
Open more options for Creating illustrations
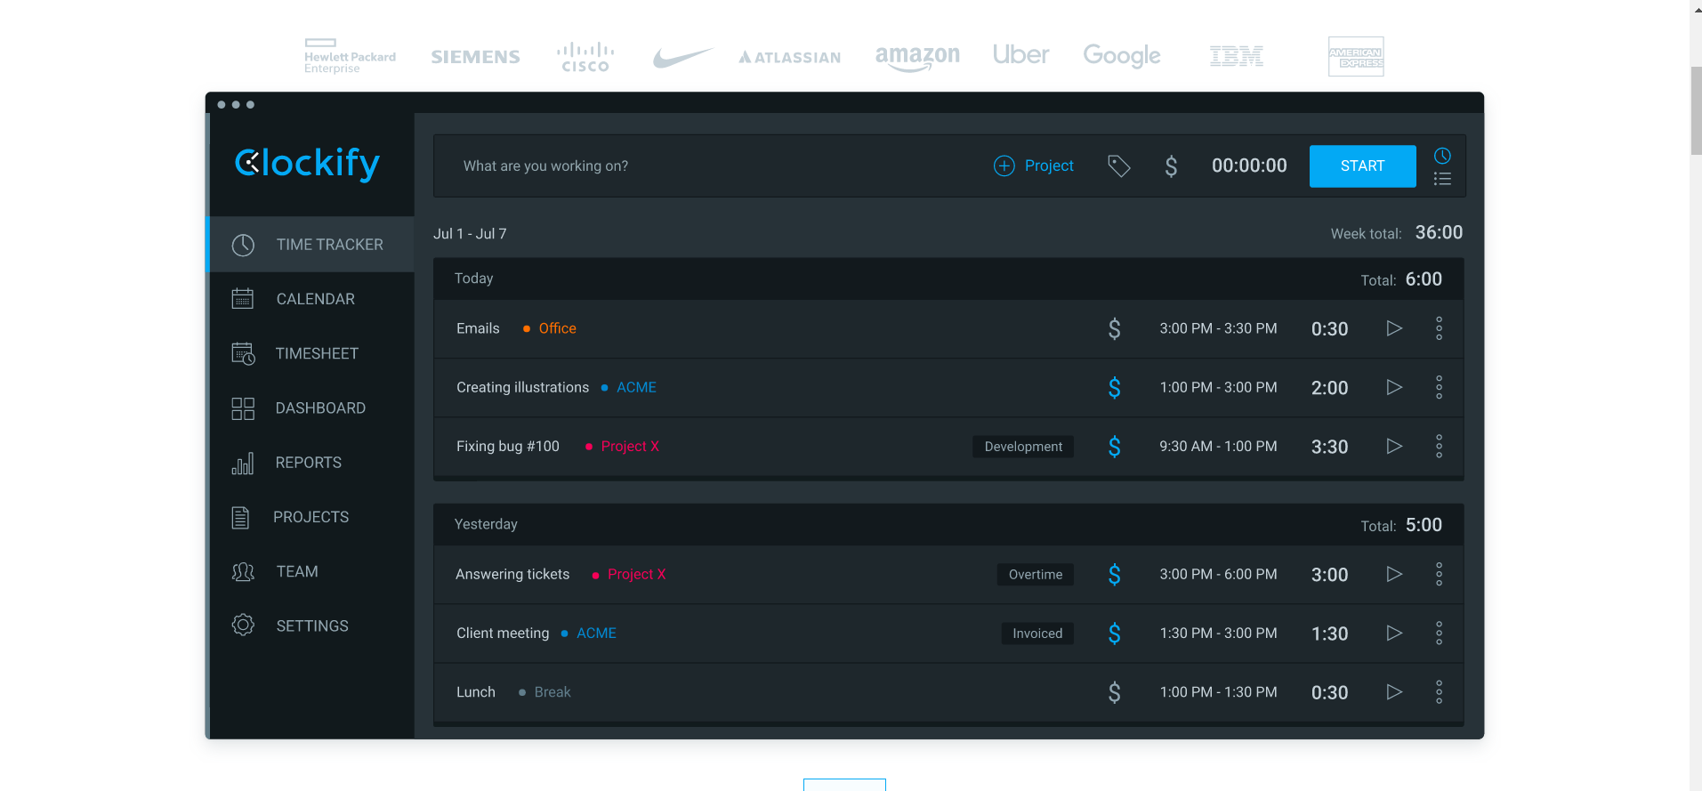pos(1439,387)
